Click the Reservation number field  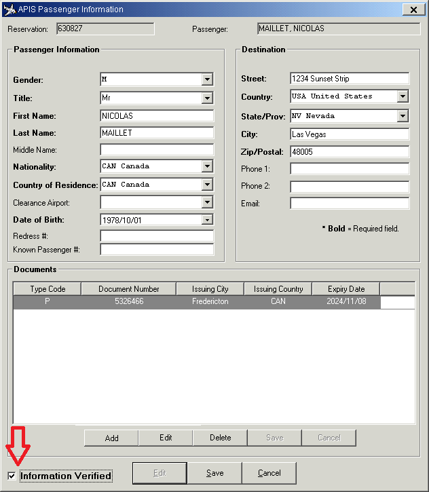105,29
